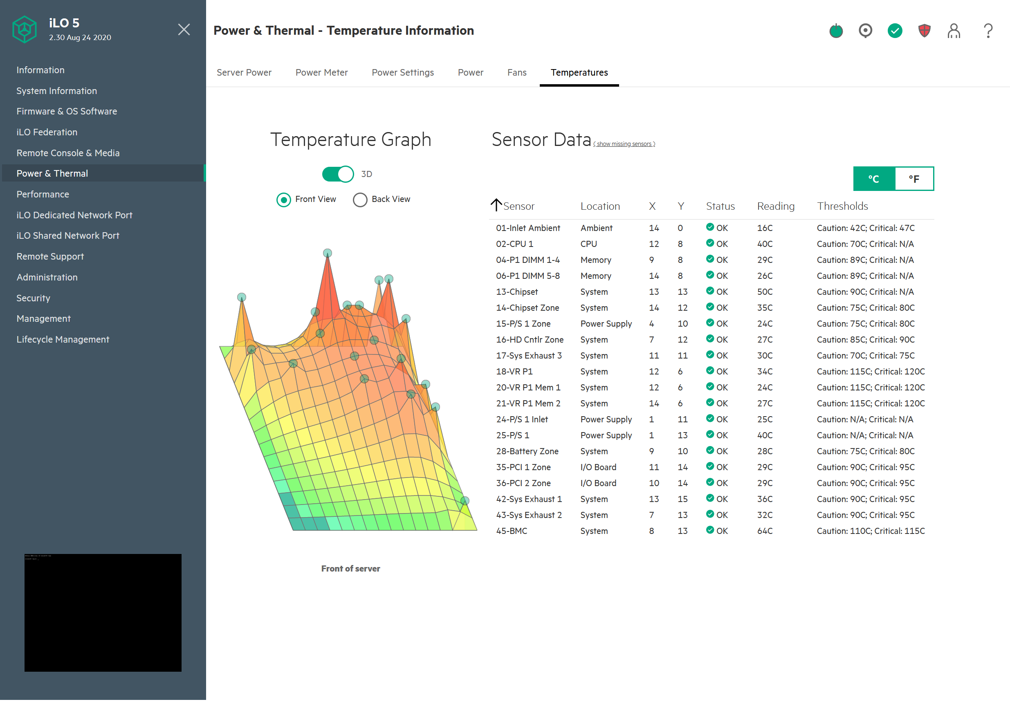Click the UID indicator target icon
Screen dimensions: 1010x704
click(865, 31)
